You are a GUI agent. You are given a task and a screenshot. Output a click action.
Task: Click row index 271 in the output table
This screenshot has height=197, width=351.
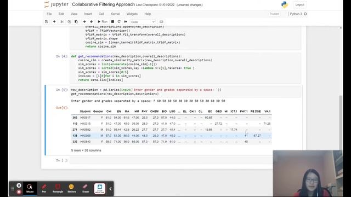(x=75, y=130)
